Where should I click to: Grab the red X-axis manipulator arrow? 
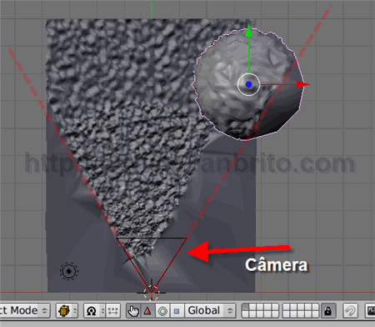coord(302,84)
